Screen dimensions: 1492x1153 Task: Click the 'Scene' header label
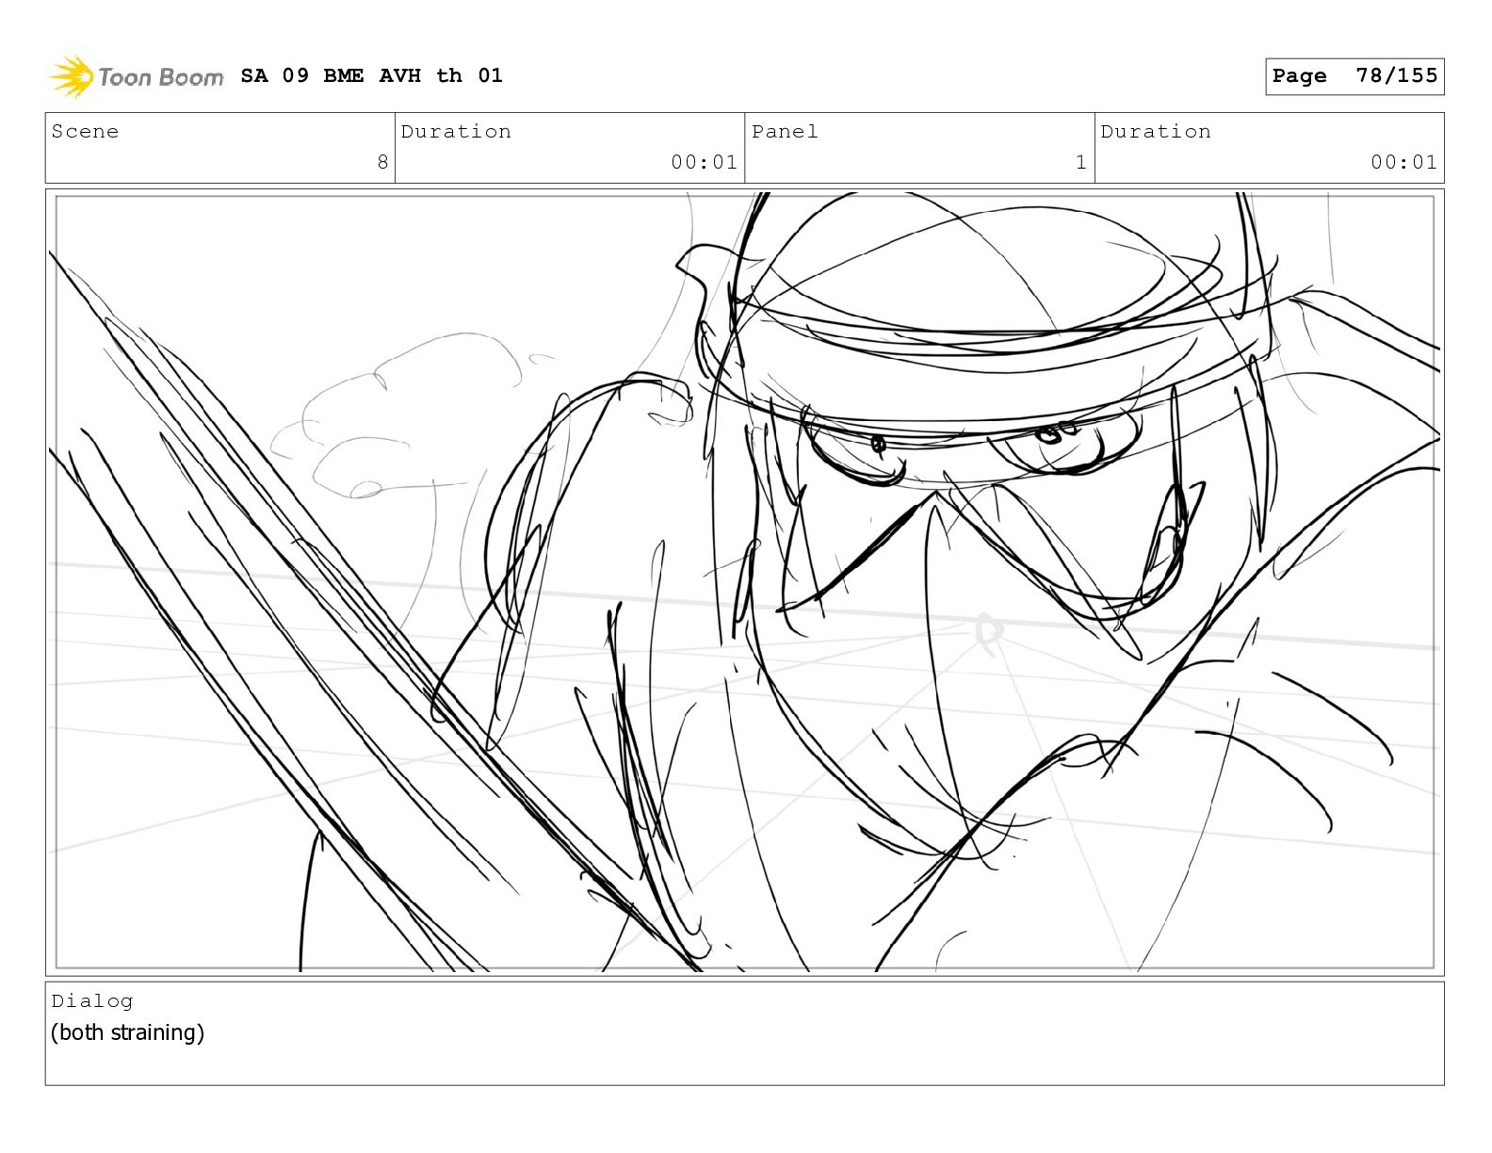click(x=85, y=132)
